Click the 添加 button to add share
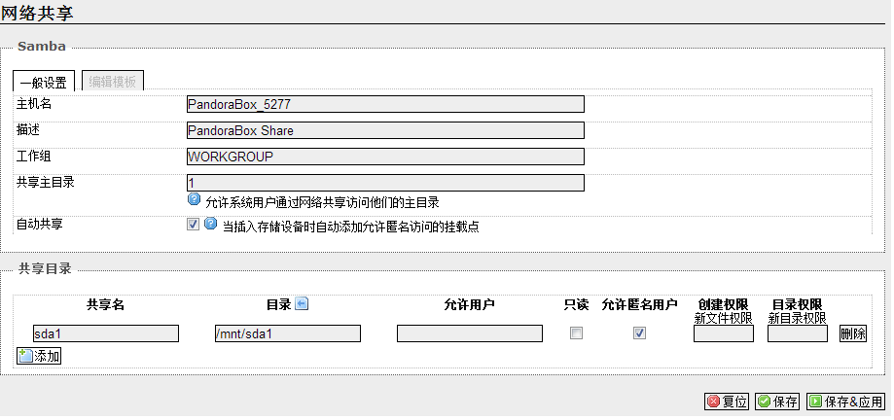 [x=39, y=357]
